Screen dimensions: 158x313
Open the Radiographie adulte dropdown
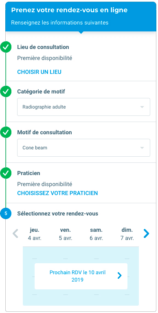click(x=83, y=107)
